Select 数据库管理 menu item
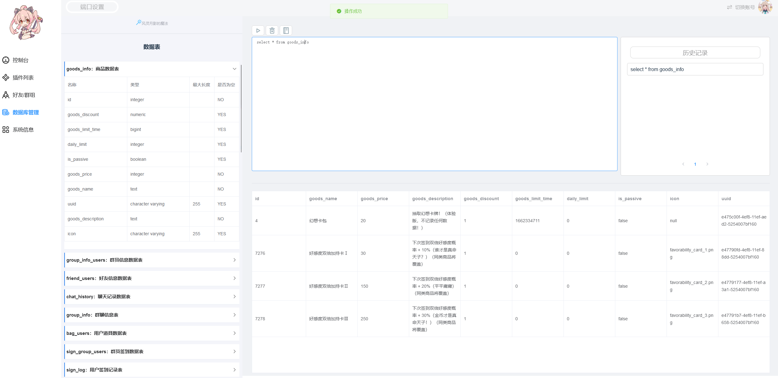This screenshot has height=378, width=778. [25, 112]
